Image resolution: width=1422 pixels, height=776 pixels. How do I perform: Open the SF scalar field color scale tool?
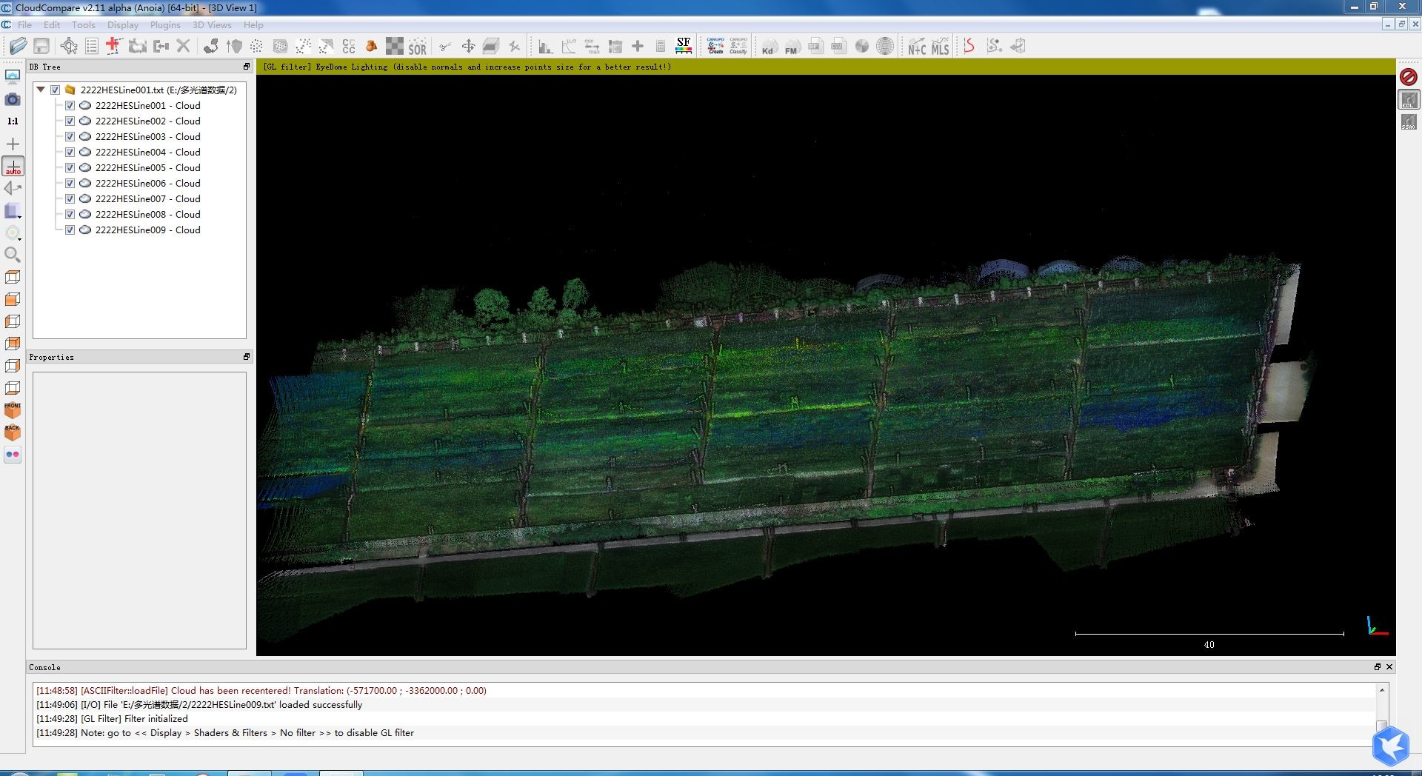683,46
